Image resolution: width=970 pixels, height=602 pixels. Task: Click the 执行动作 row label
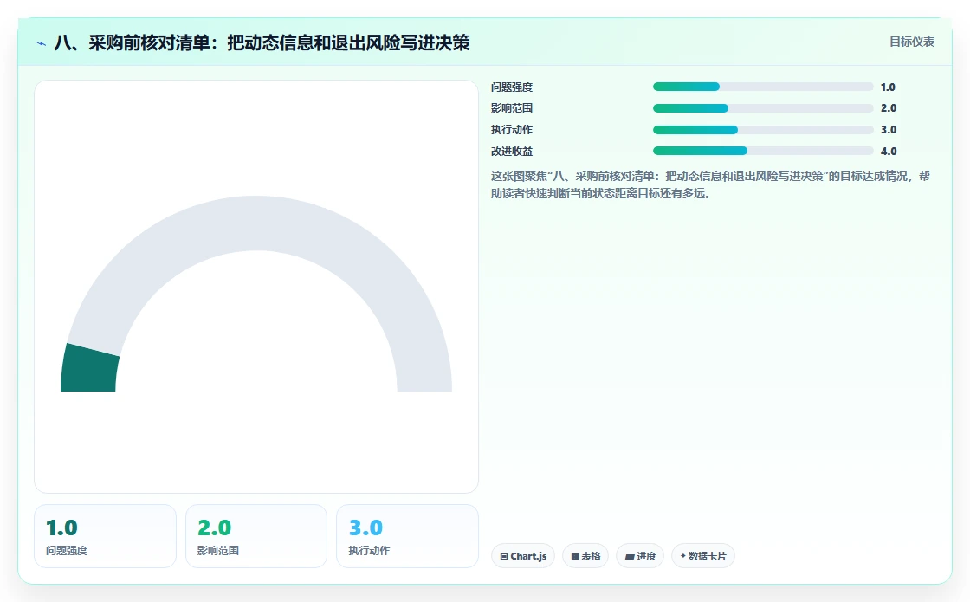[512, 130]
